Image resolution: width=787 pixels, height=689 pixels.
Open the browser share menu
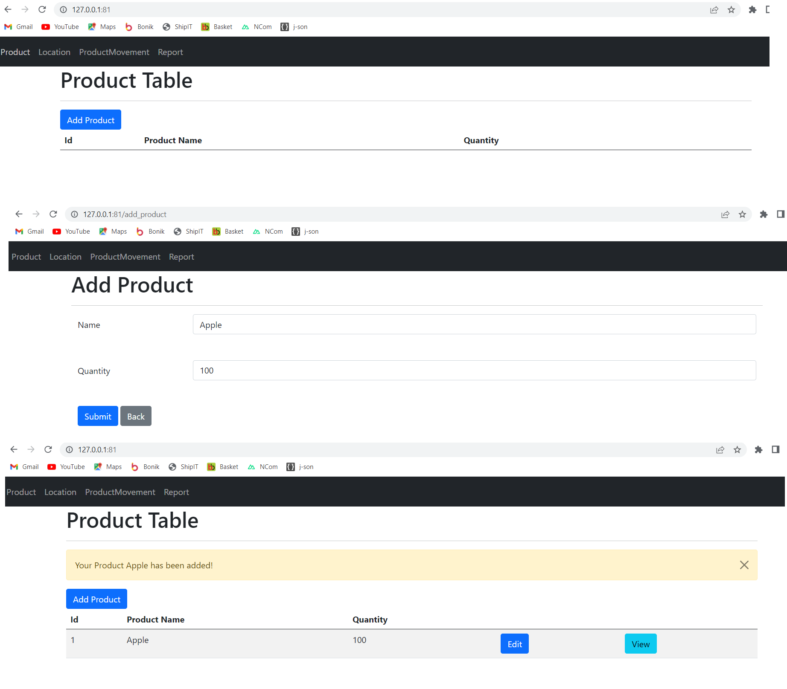point(714,9)
